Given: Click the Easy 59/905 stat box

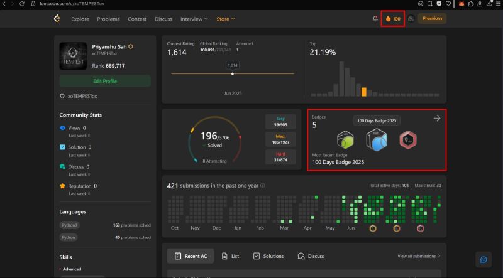Looking at the screenshot, I should (x=280, y=121).
